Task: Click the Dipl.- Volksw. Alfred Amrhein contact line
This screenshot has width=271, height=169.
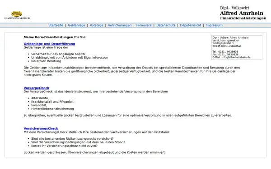Action: pyautogui.click(x=230, y=37)
